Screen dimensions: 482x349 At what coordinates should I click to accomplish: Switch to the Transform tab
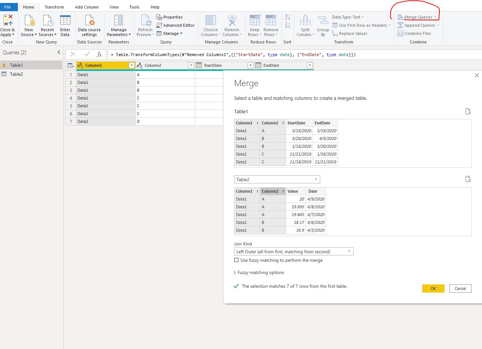tap(54, 7)
